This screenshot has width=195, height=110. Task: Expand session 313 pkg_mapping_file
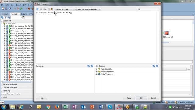[x=4, y=26]
